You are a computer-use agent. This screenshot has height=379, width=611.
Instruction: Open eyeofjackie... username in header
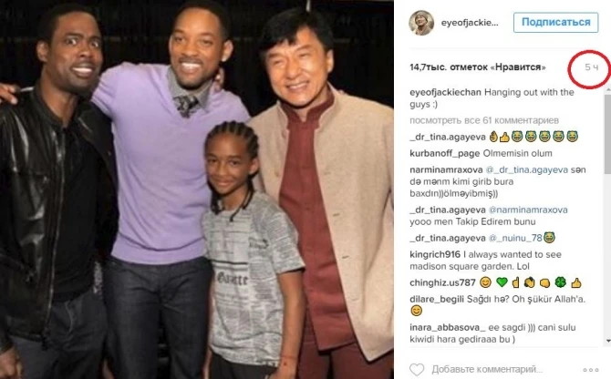pyautogui.click(x=470, y=23)
